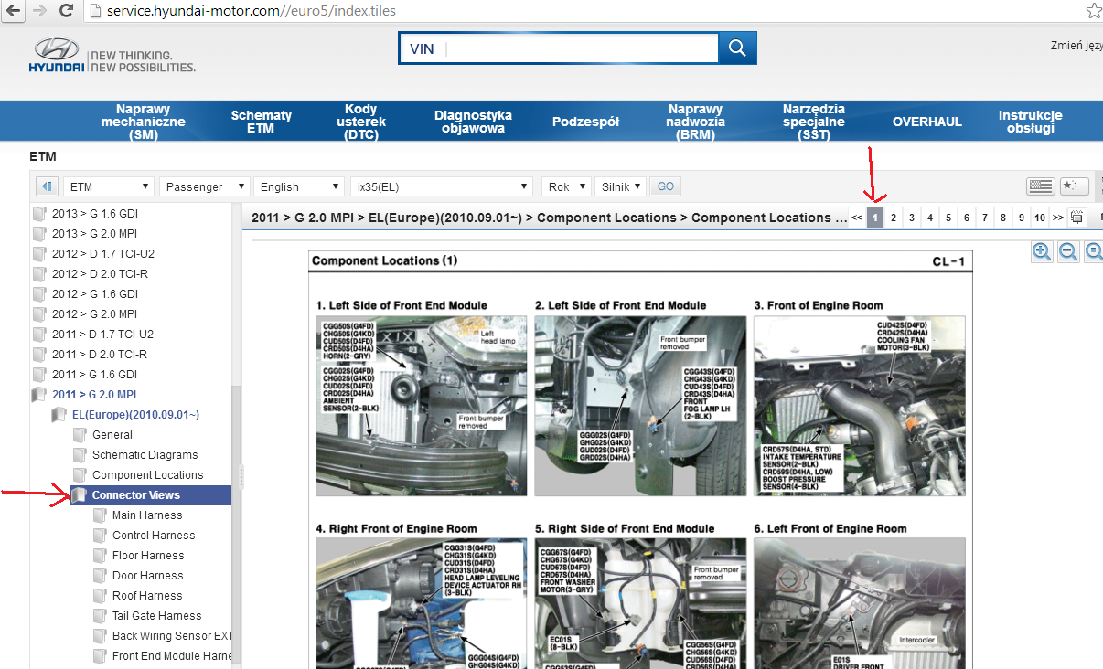Click the browser forward arrow

tap(39, 11)
